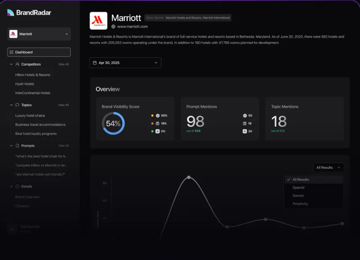Image resolution: width=360 pixels, height=260 pixels.
Task: Click the red legend swatch for 18%
Action: 152,123
